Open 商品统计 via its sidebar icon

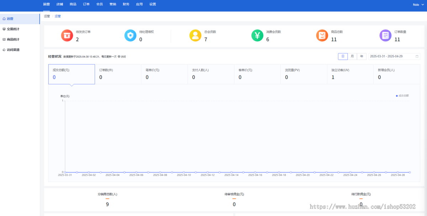coord(4,39)
